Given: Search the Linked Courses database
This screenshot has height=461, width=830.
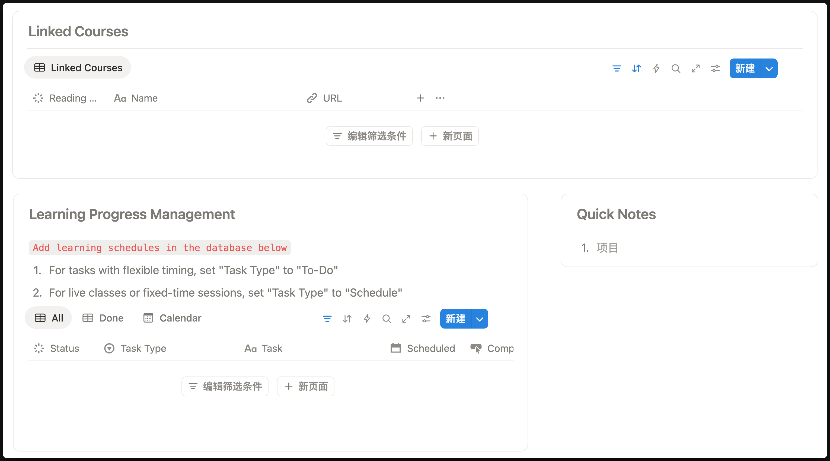Looking at the screenshot, I should tap(676, 69).
